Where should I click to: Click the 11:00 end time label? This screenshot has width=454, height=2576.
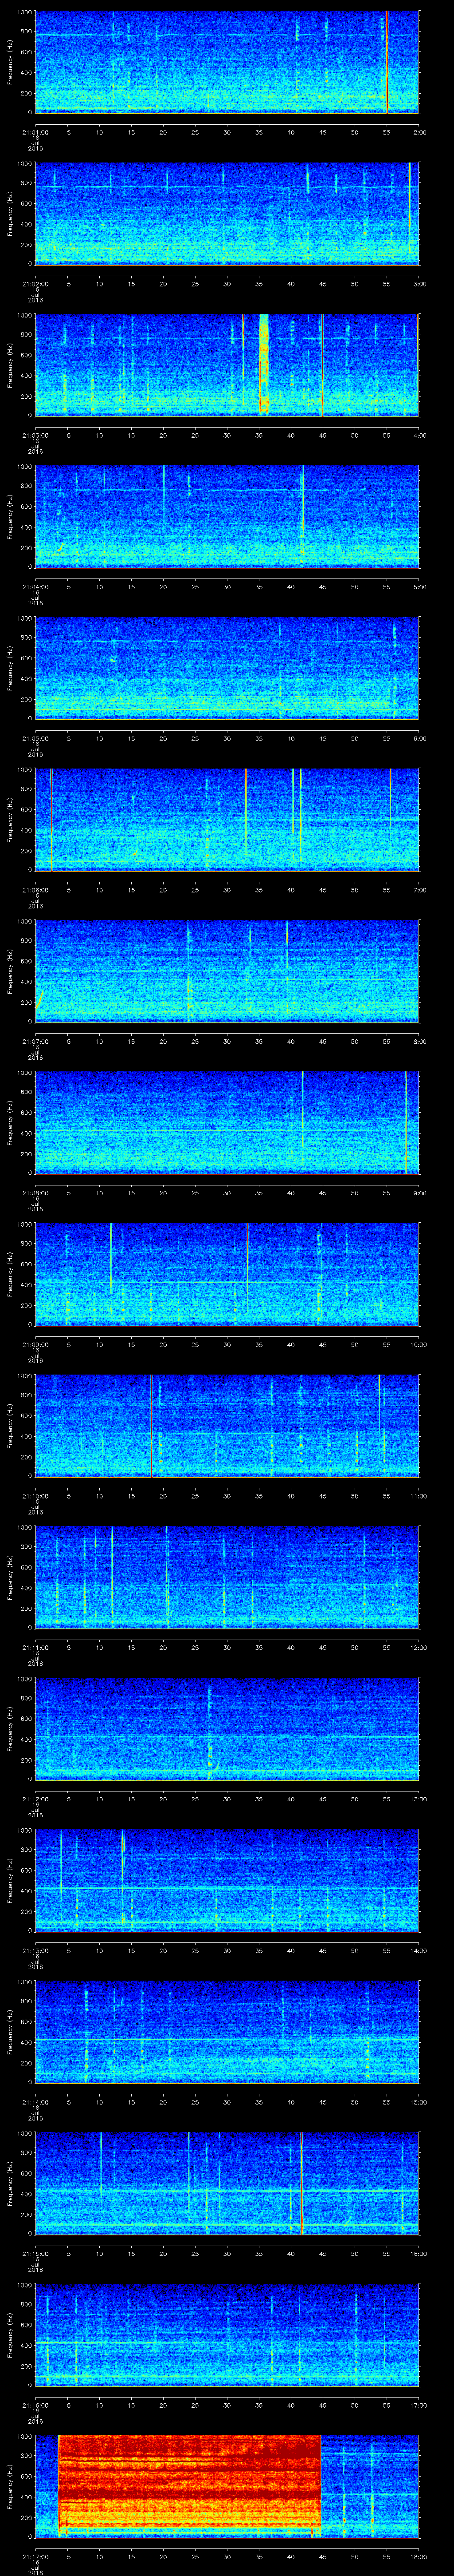(418, 1496)
